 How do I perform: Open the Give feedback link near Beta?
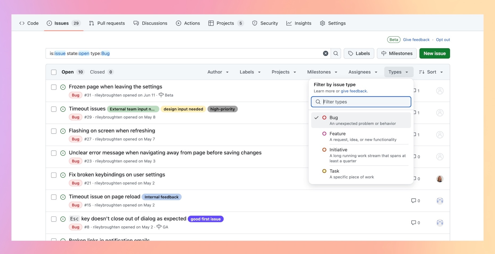tap(416, 40)
